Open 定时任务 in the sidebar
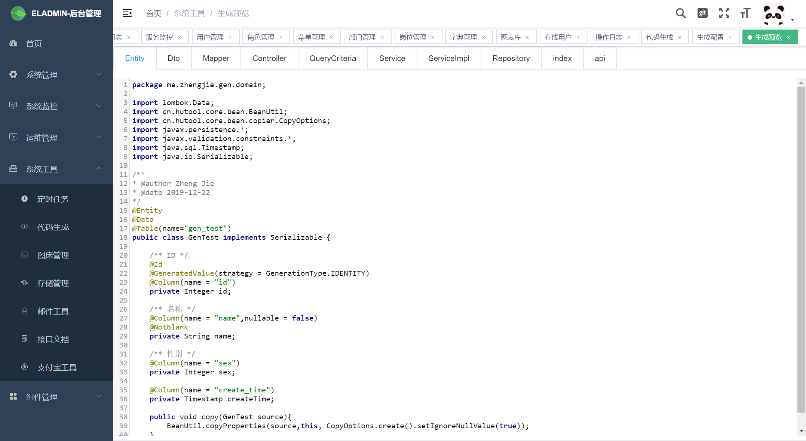Image resolution: width=806 pixels, height=441 pixels. point(53,199)
